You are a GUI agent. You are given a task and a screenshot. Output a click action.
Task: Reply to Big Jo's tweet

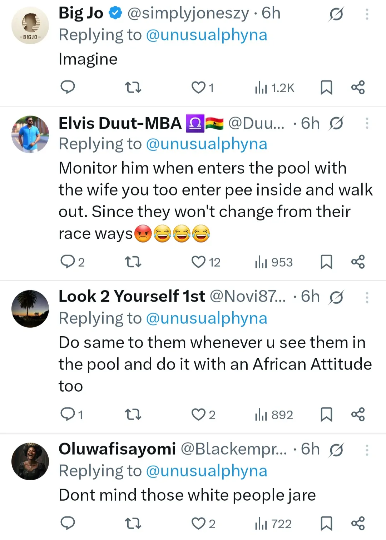[x=68, y=87]
